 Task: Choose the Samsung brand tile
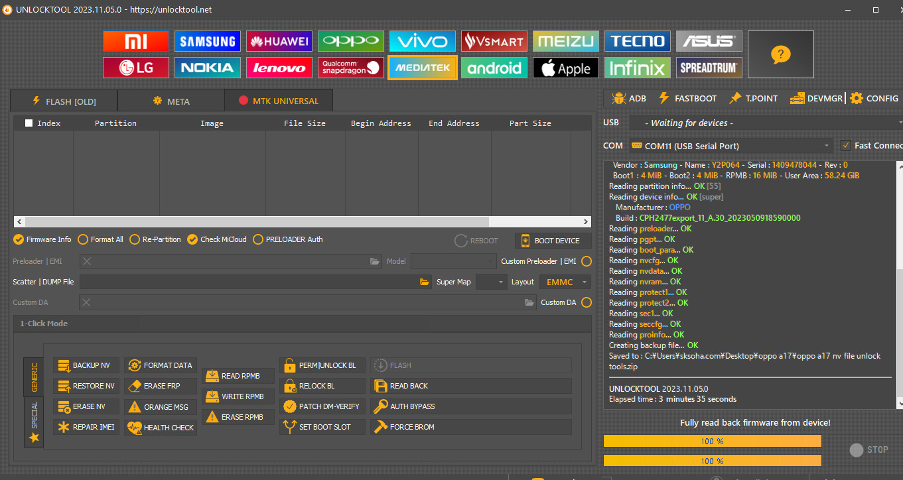[208, 41]
